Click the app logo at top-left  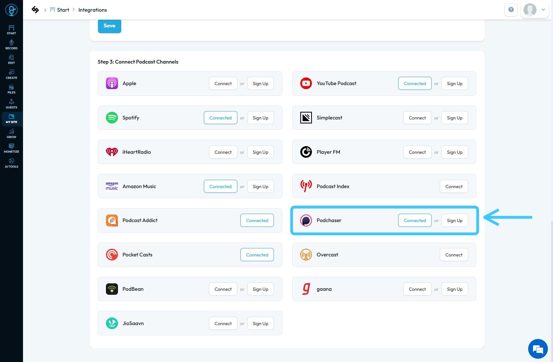click(x=11, y=10)
